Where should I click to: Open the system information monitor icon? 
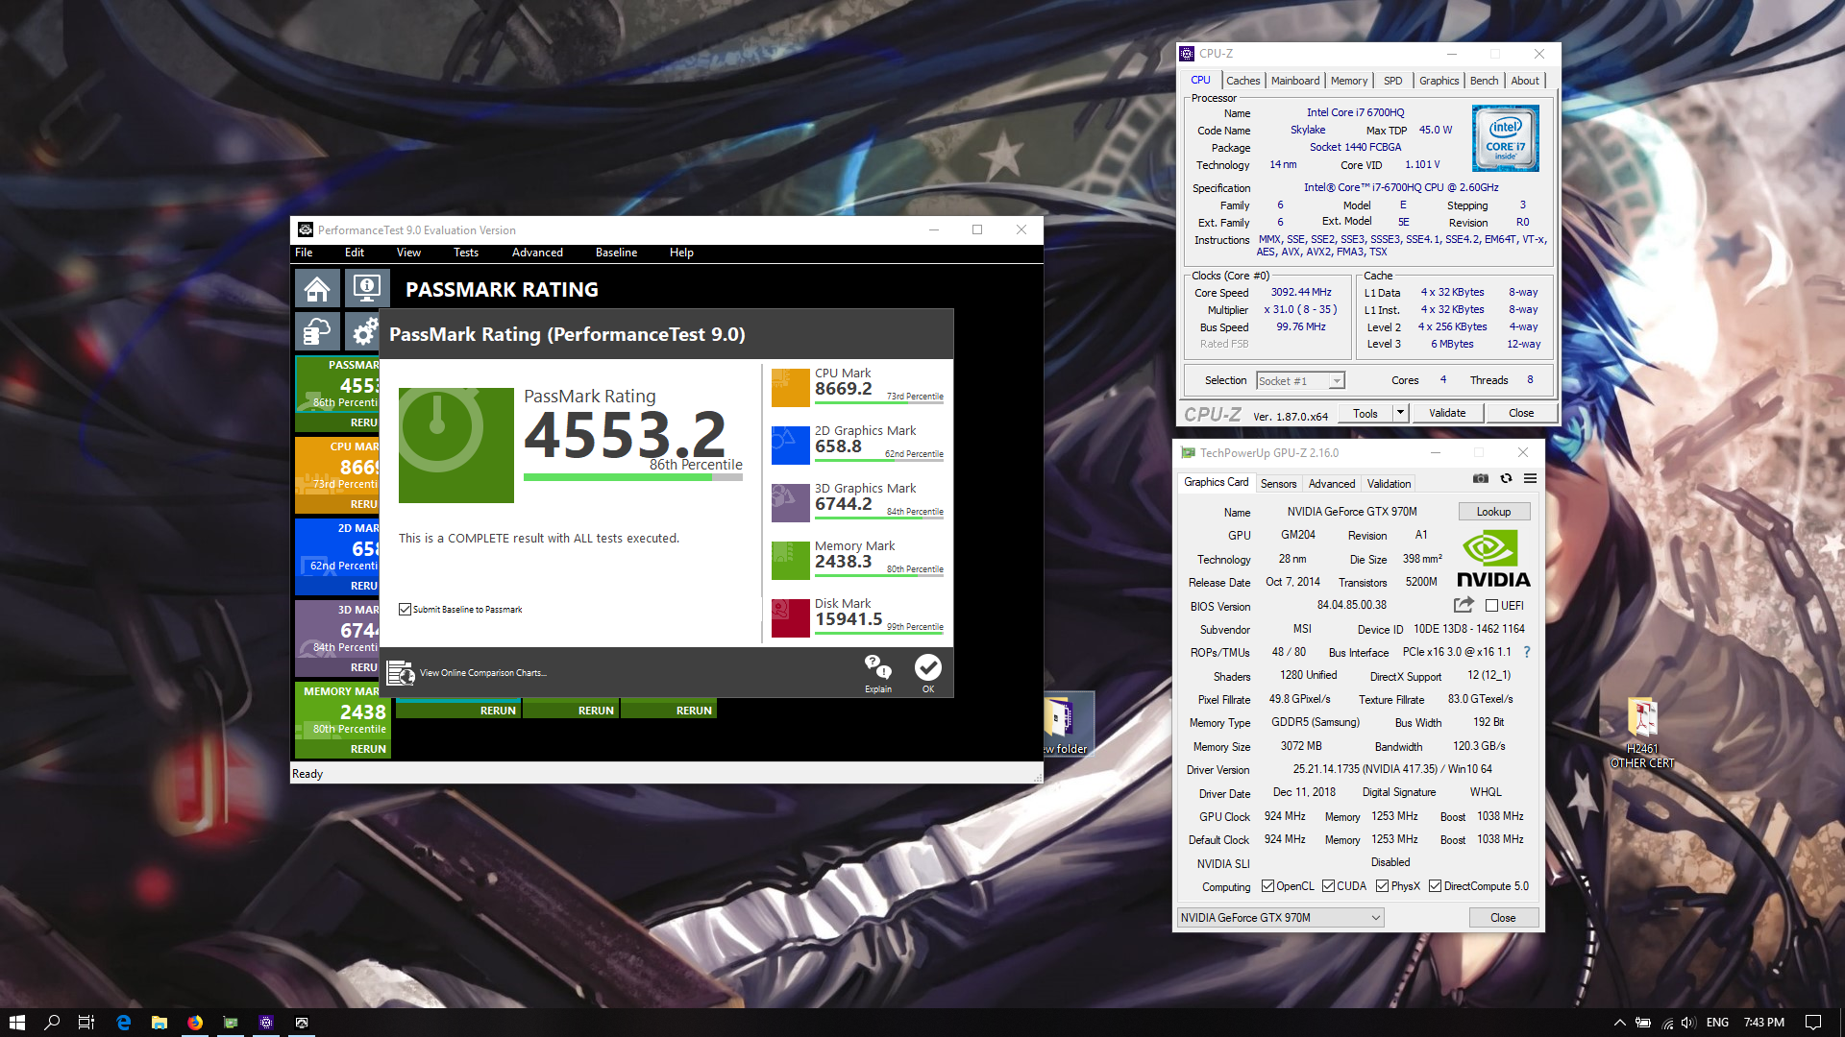(x=367, y=288)
